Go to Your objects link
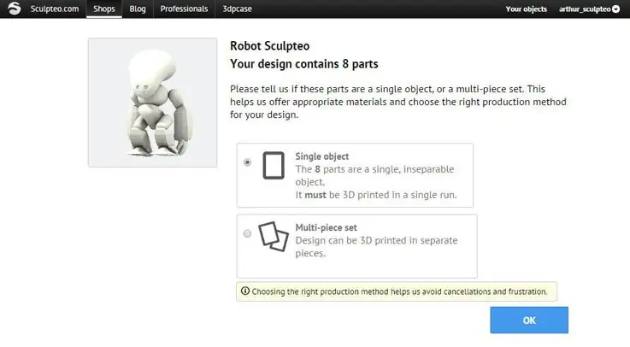Screen dimensions: 630x347 click(x=526, y=9)
